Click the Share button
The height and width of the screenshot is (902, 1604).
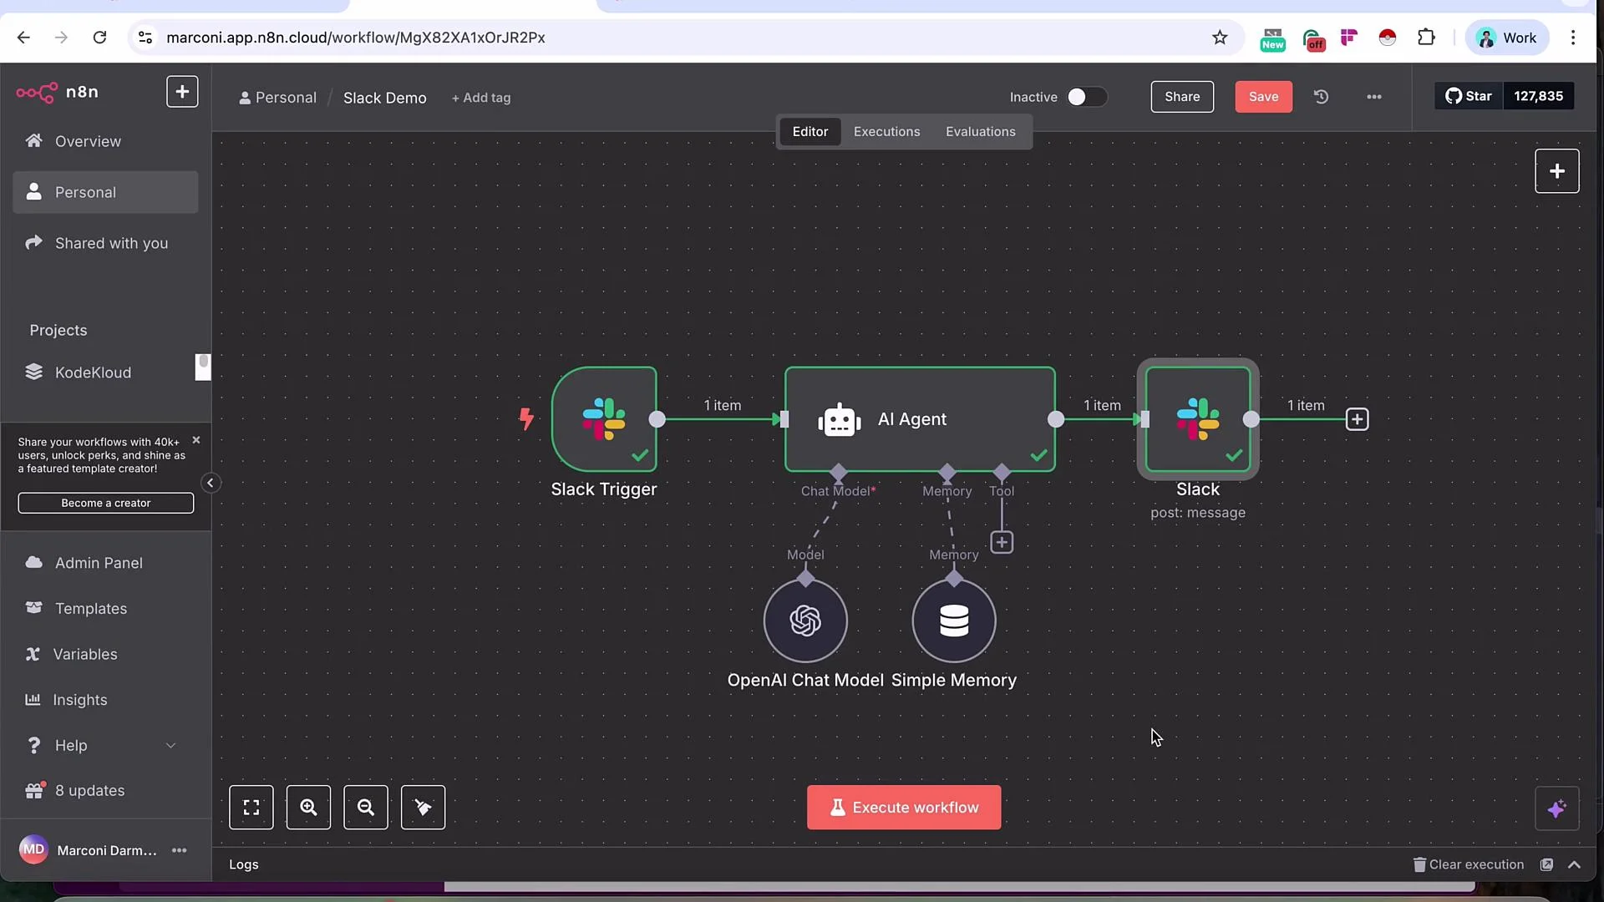[x=1182, y=97]
